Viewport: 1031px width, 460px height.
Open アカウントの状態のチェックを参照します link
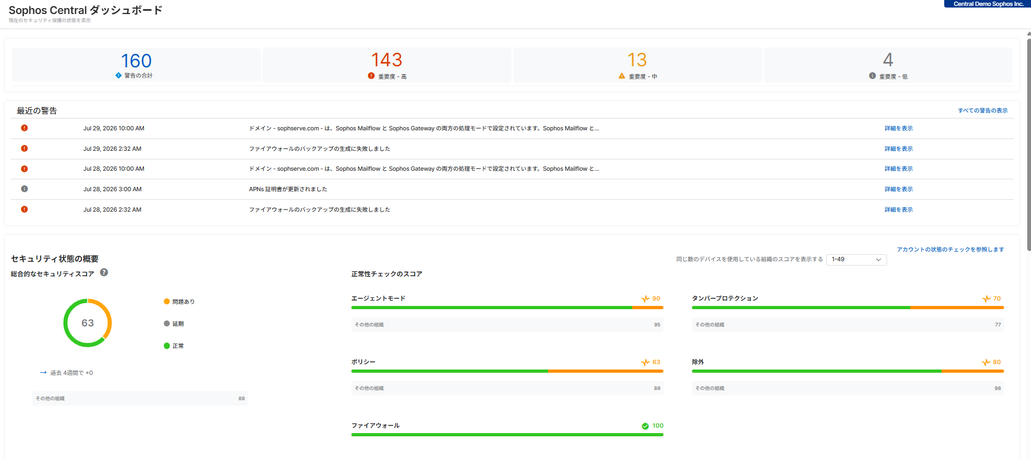[x=950, y=249]
